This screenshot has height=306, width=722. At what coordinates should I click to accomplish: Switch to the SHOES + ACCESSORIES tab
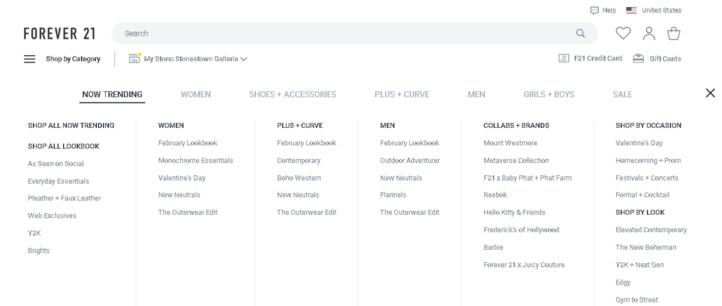[x=292, y=94]
